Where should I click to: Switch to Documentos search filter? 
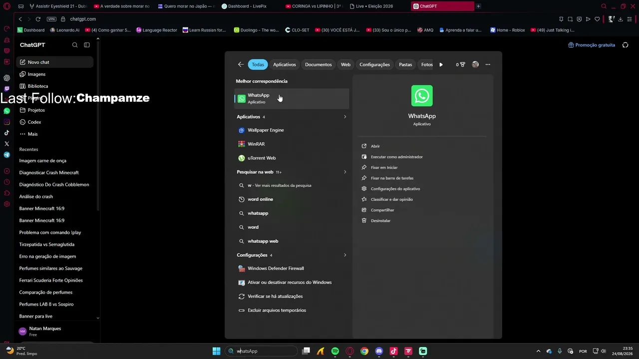point(319,64)
